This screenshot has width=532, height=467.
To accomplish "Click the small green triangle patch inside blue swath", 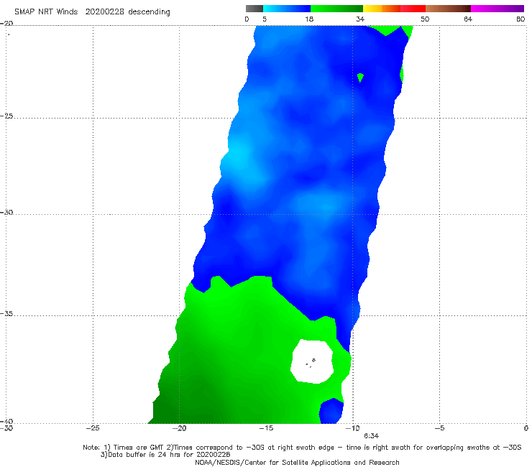I will point(360,78).
